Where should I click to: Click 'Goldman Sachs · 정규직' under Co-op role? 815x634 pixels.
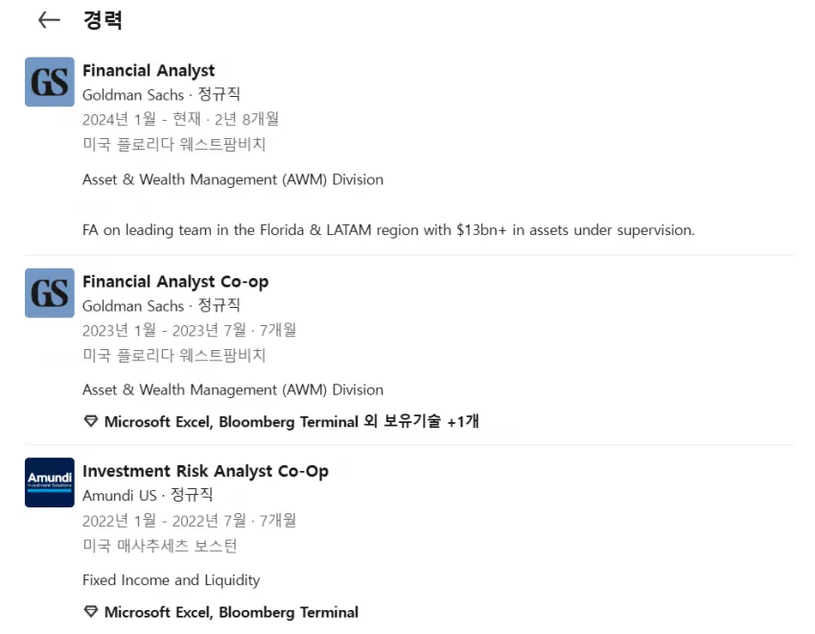pyautogui.click(x=161, y=306)
